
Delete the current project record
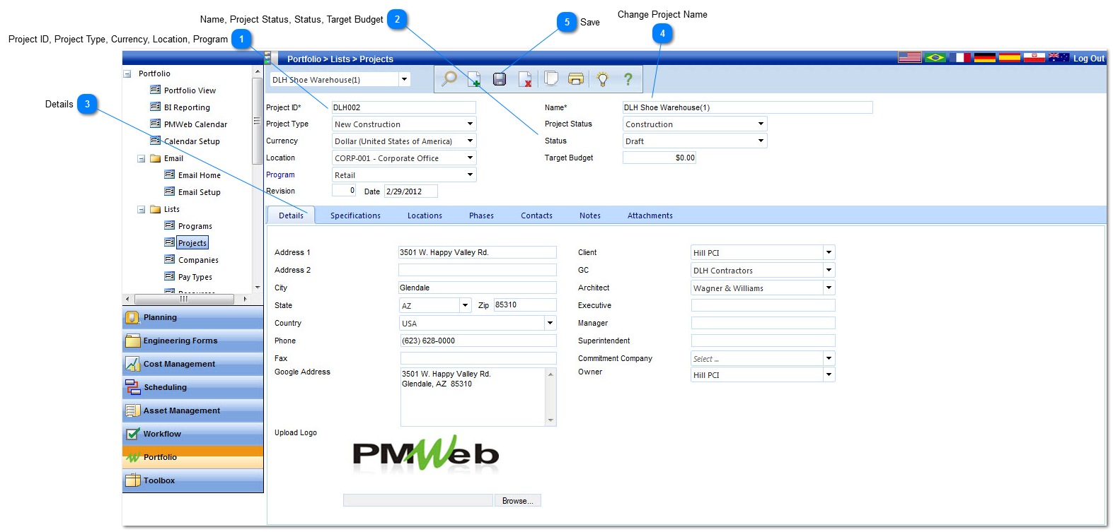(x=525, y=79)
